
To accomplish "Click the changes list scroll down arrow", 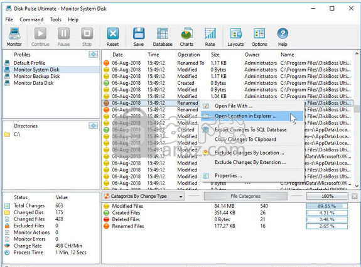I will pyautogui.click(x=357, y=186).
